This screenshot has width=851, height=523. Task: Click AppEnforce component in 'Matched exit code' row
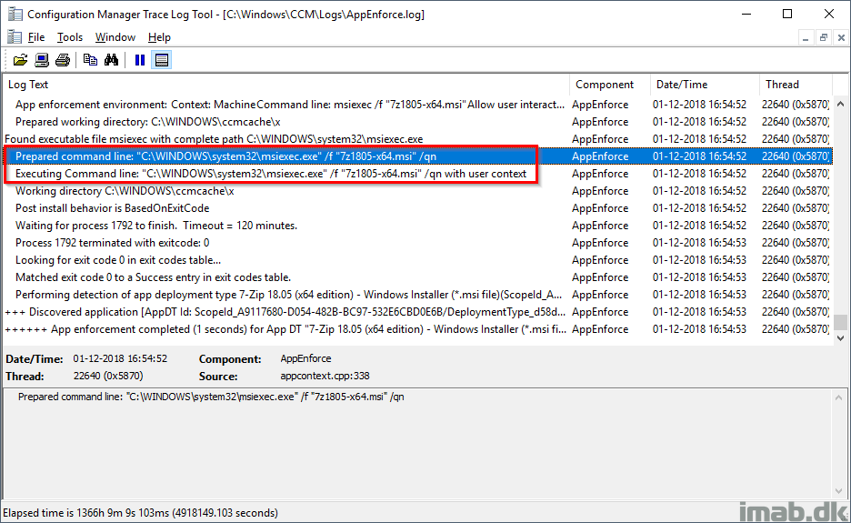tap(600, 277)
